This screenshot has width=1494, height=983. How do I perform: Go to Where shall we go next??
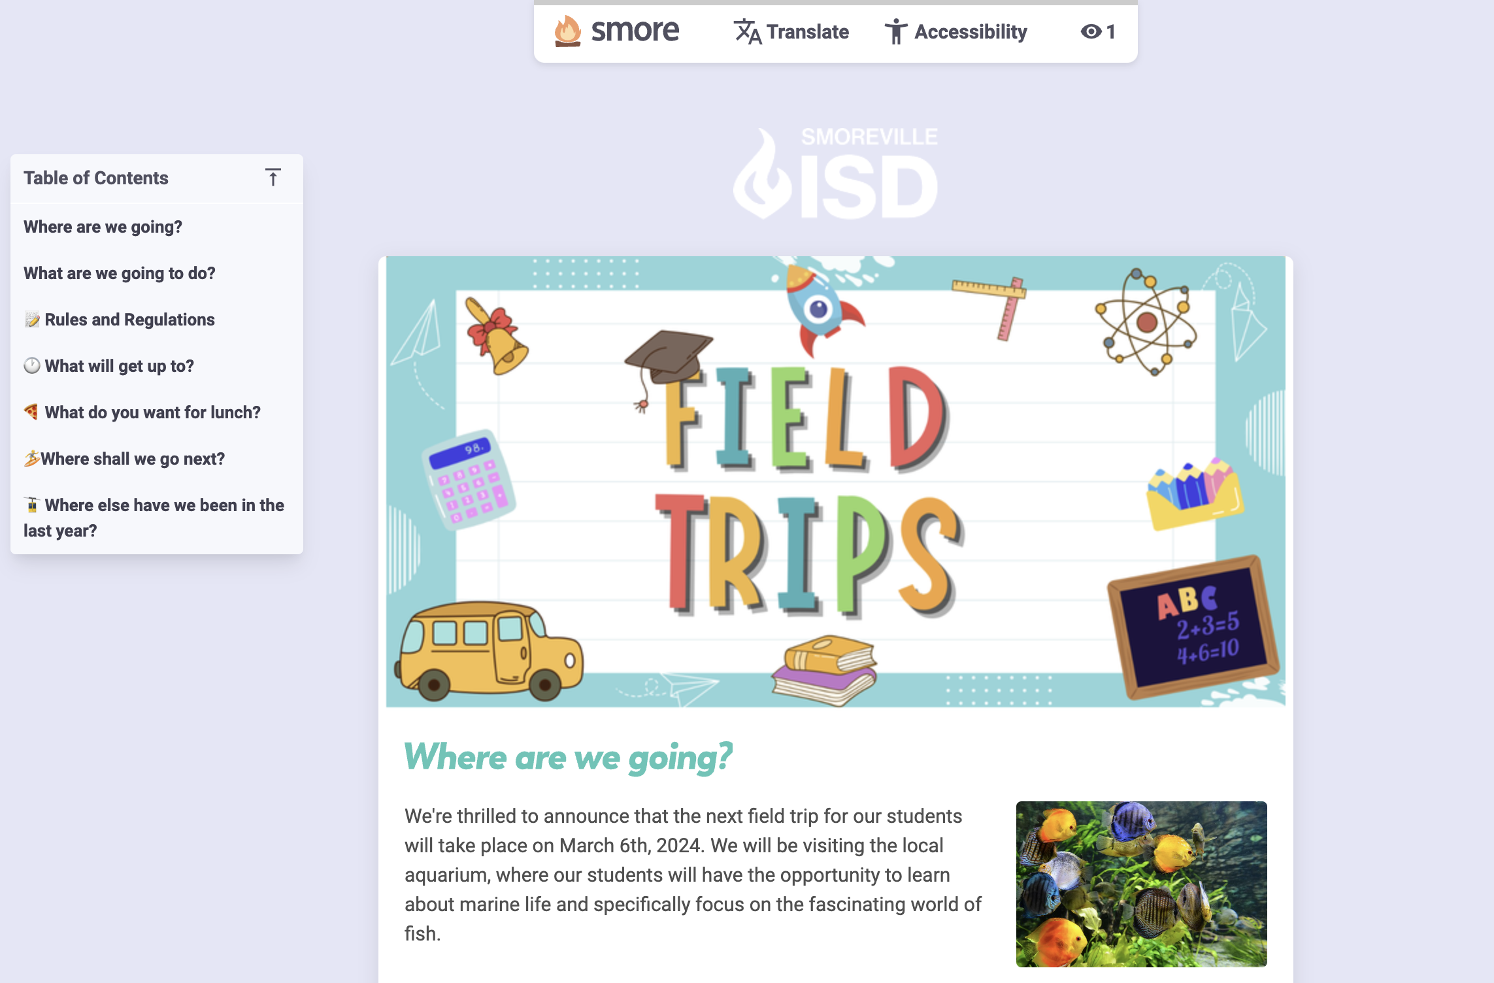click(133, 459)
